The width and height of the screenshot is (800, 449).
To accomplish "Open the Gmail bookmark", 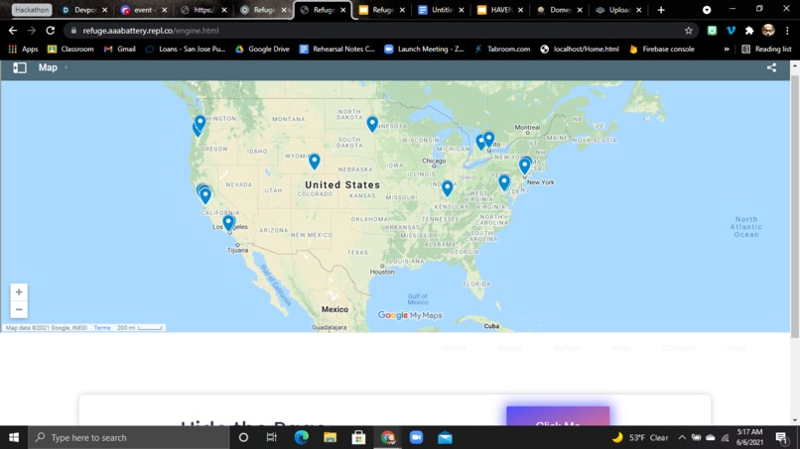I will pos(120,49).
